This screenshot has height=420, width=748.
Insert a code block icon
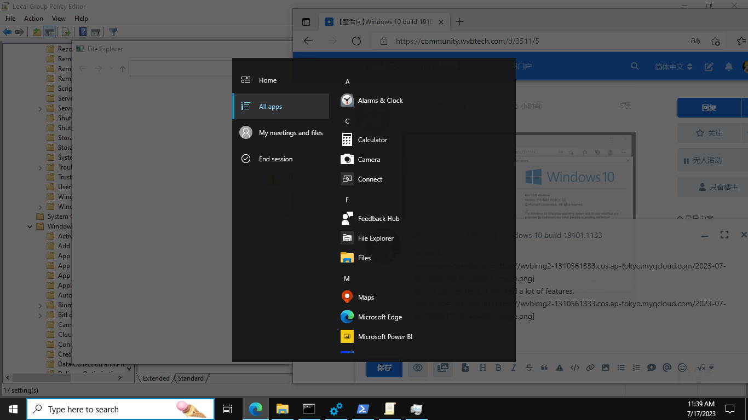(575, 367)
